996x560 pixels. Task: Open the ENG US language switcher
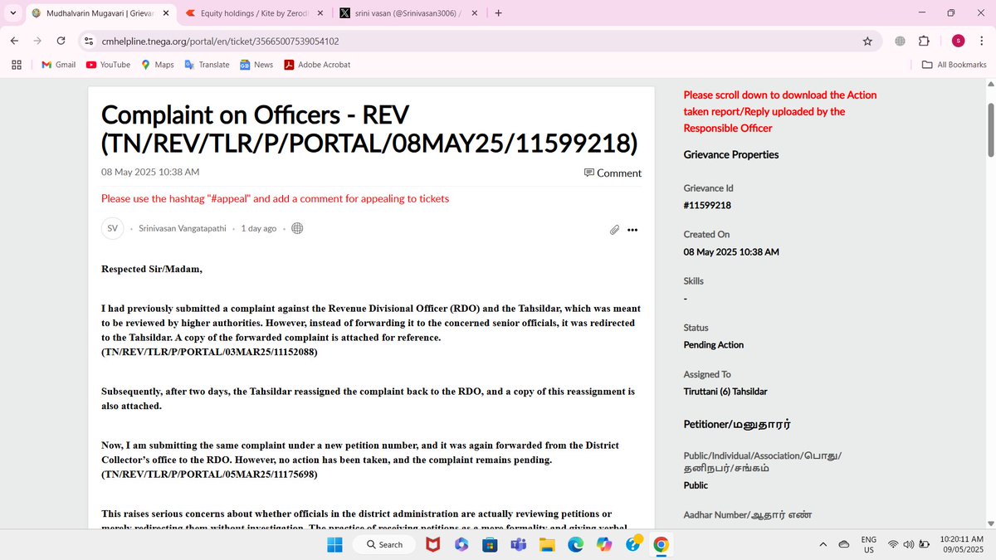tap(868, 544)
